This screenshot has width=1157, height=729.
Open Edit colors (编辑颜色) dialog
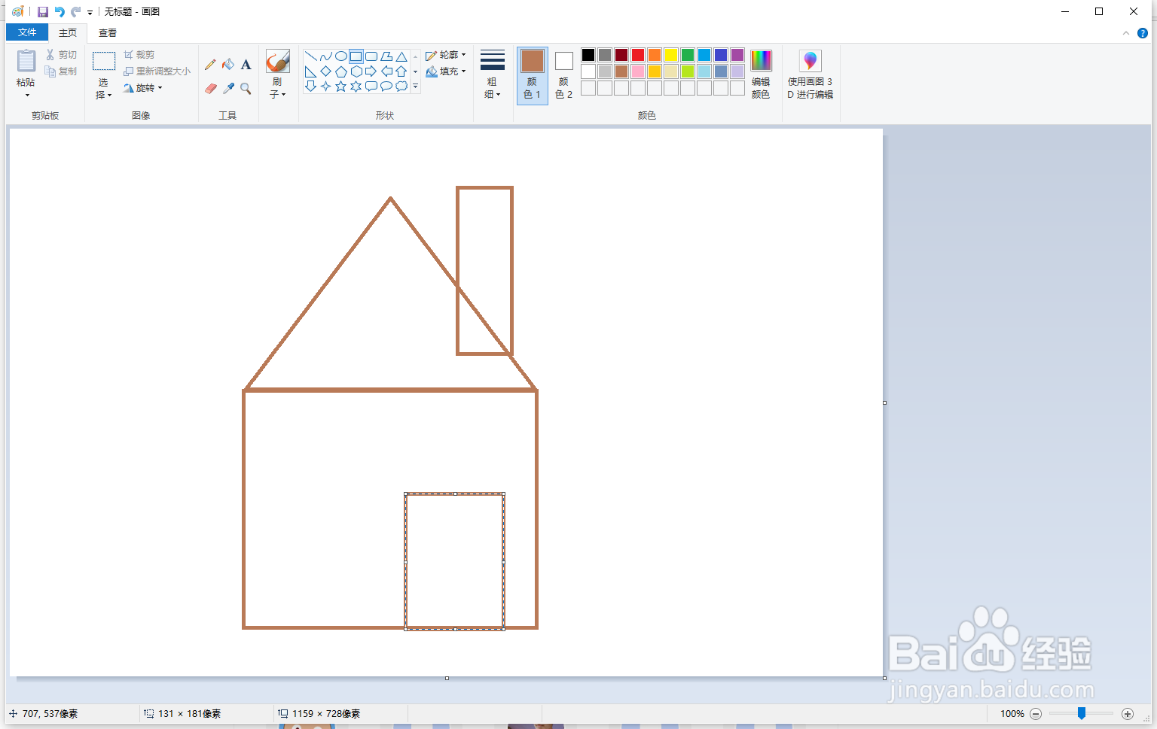point(761,74)
